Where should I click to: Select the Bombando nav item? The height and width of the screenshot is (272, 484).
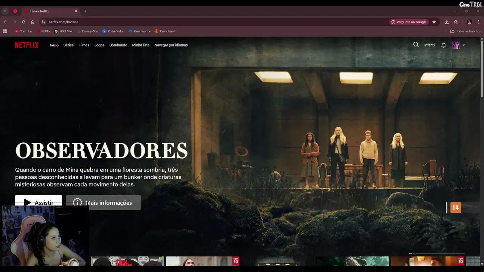pos(118,45)
